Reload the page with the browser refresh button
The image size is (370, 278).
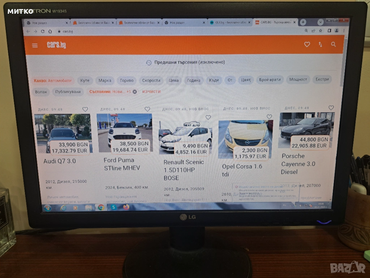[43, 31]
